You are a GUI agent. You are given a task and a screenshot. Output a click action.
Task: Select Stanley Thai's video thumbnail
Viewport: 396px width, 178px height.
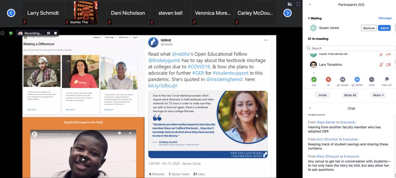tap(85, 13)
